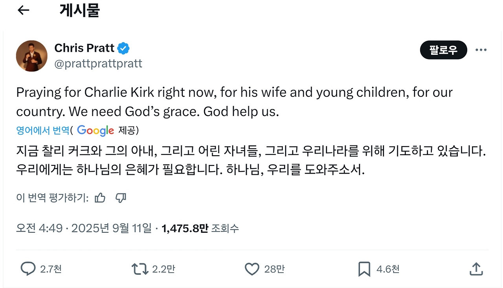Select the 게시물 header tab

coord(79,10)
